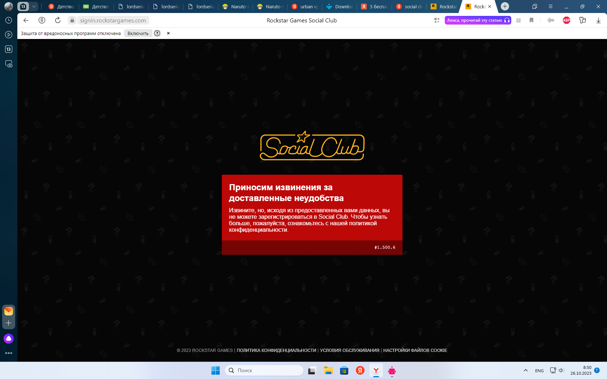Switch to the Download tab
The height and width of the screenshot is (379, 607).
point(340,6)
